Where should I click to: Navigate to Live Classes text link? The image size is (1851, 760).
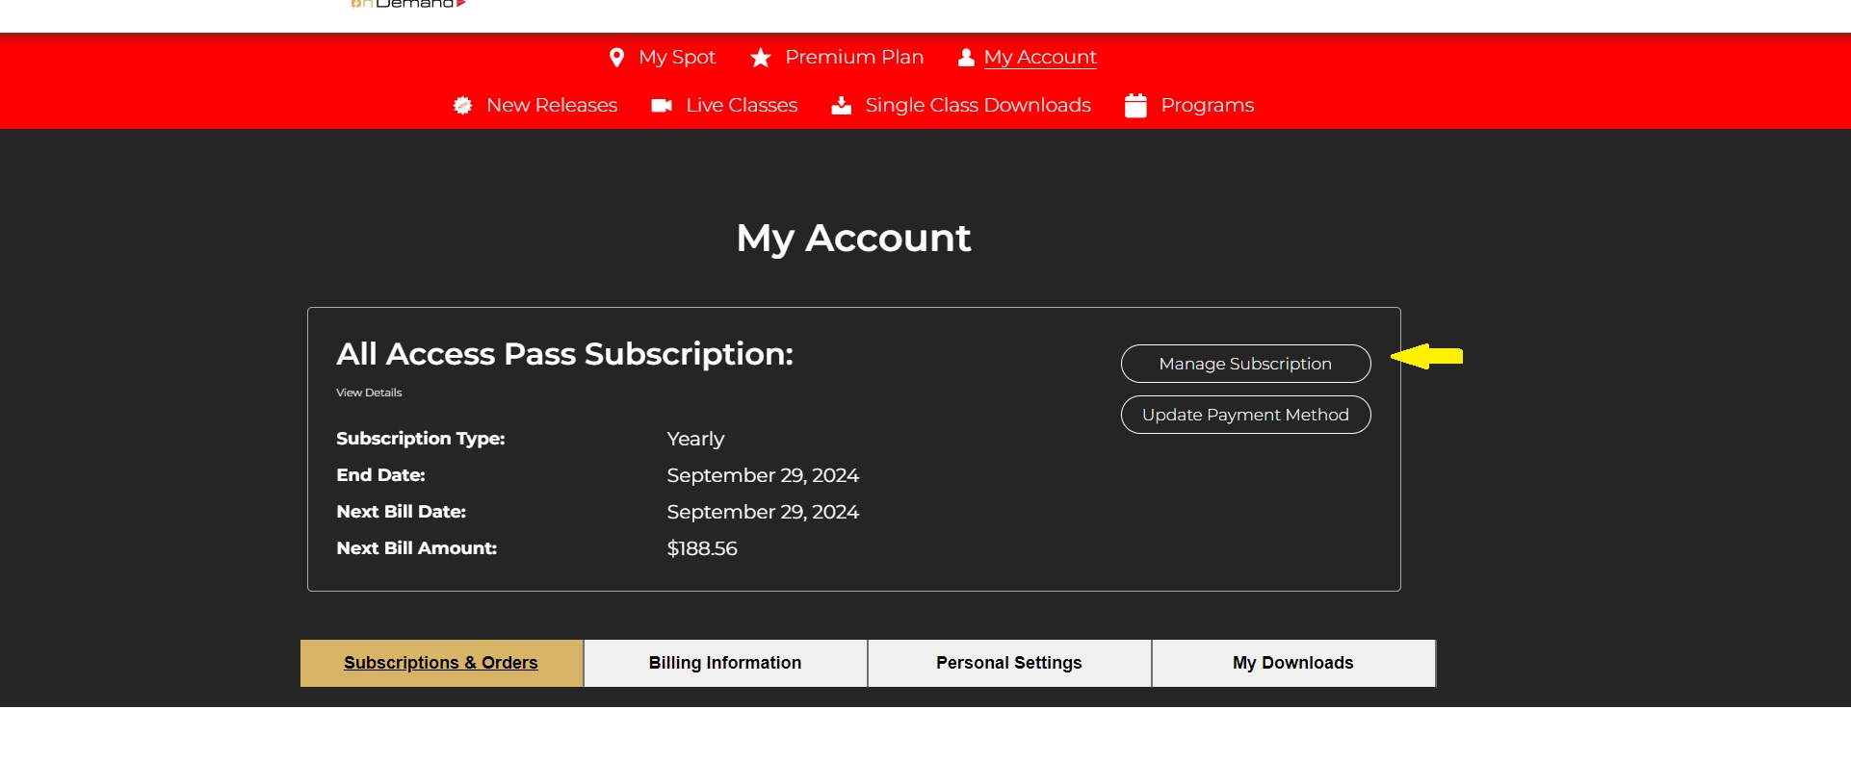pos(742,106)
